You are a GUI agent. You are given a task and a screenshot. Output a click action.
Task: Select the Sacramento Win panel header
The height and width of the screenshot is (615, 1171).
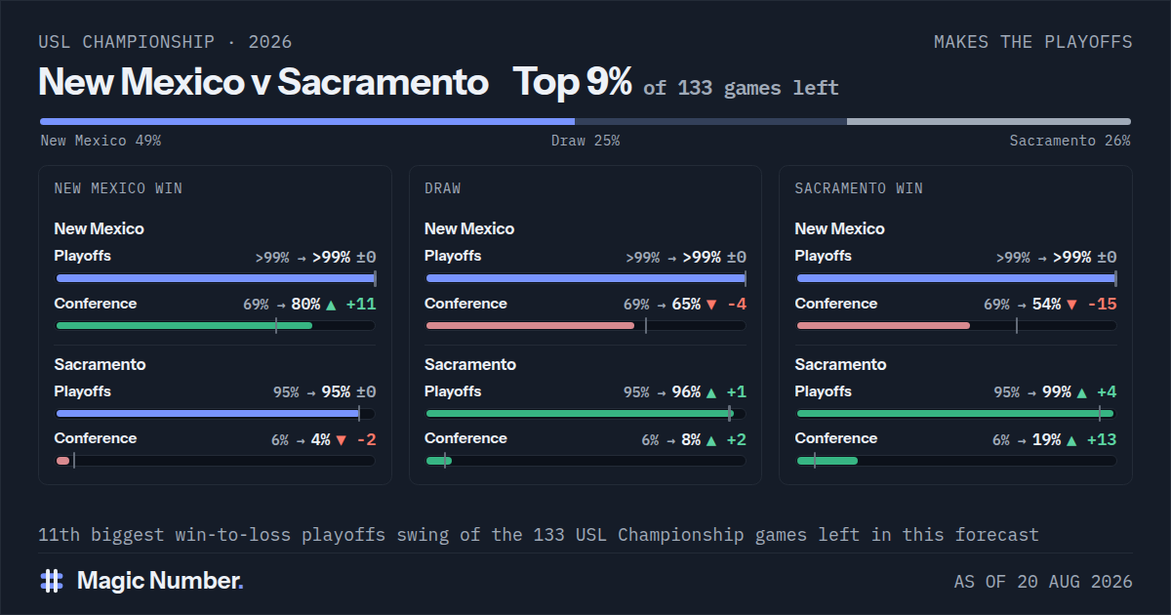point(859,188)
